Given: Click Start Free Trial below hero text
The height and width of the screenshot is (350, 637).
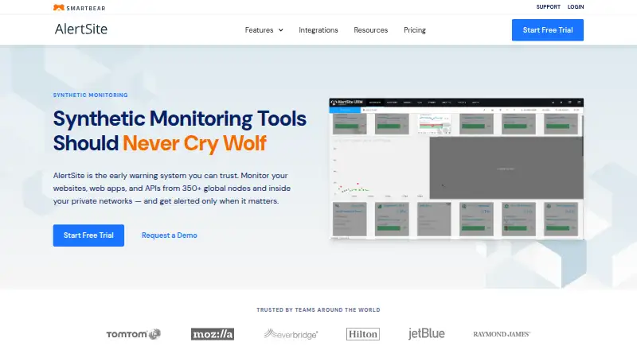Looking at the screenshot, I should (x=88, y=235).
